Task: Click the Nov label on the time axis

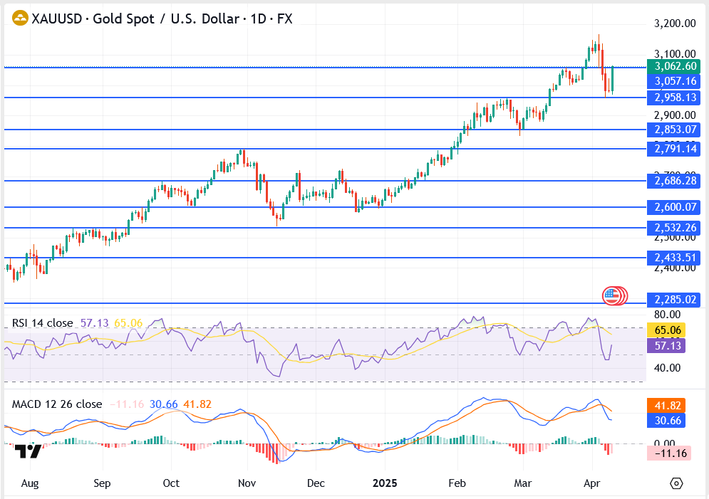Action: (x=247, y=483)
